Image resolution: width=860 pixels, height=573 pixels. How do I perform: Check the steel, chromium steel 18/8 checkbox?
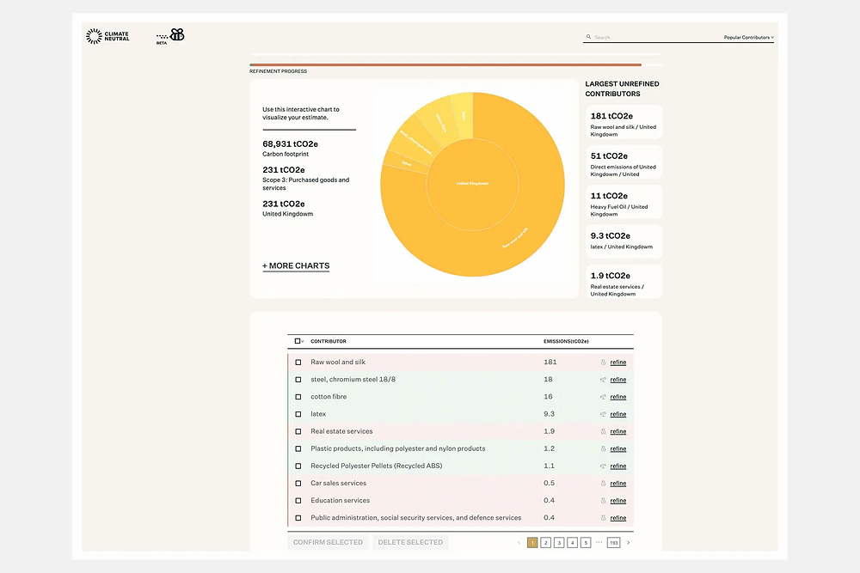tap(298, 380)
